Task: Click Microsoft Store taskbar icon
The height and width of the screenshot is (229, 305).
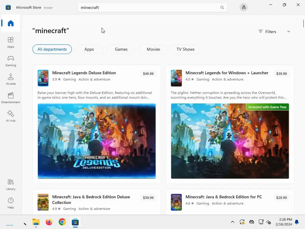Action: pyautogui.click(x=75, y=222)
